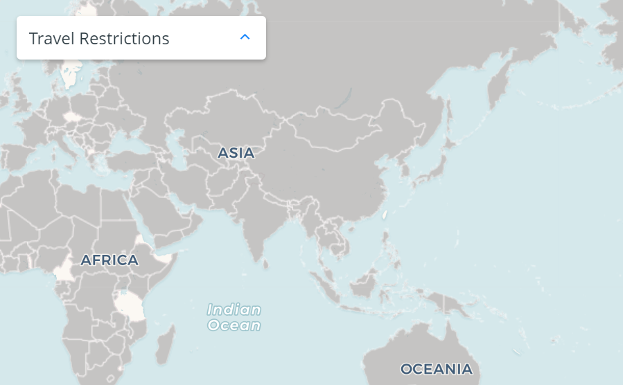Click the Indian Ocean label

coord(234,317)
